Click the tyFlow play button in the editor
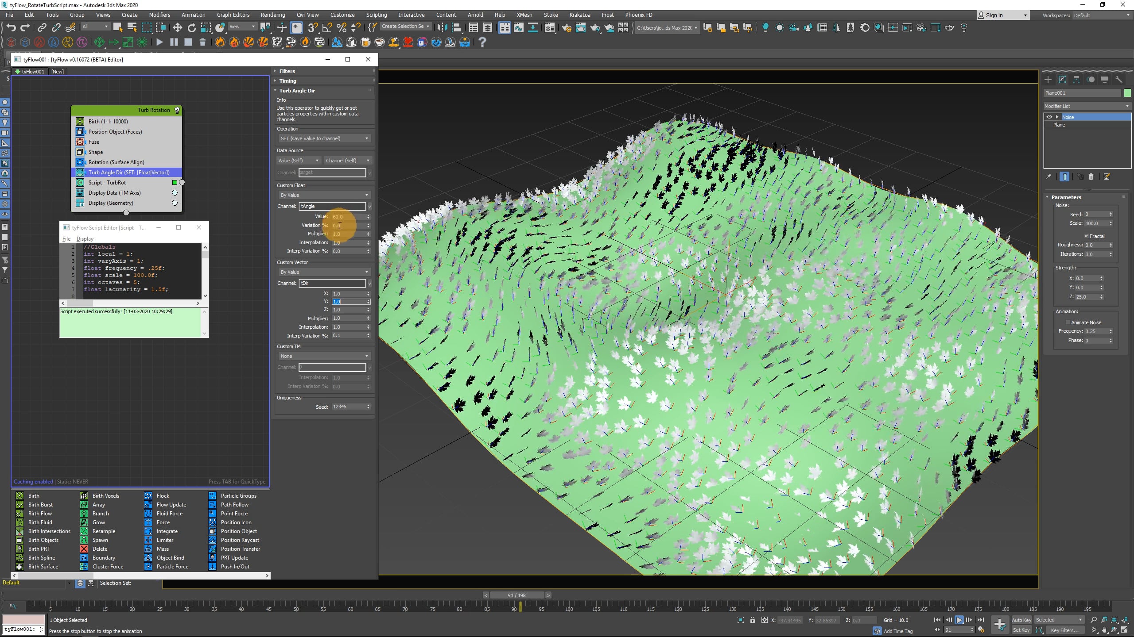1134x637 pixels. click(x=159, y=42)
